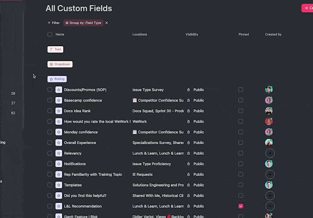
Task: Select the Basecamp confidence row checkbox
Action: tap(50, 100)
